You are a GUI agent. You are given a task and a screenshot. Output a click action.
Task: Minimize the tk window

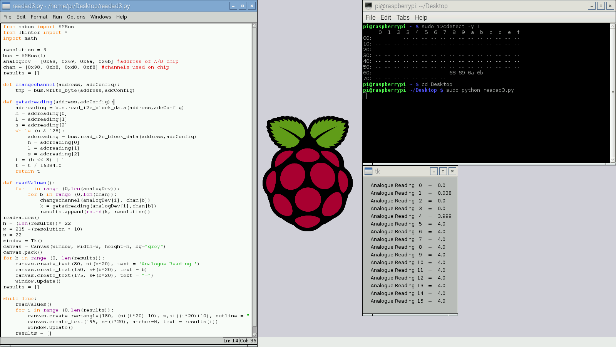point(434,171)
